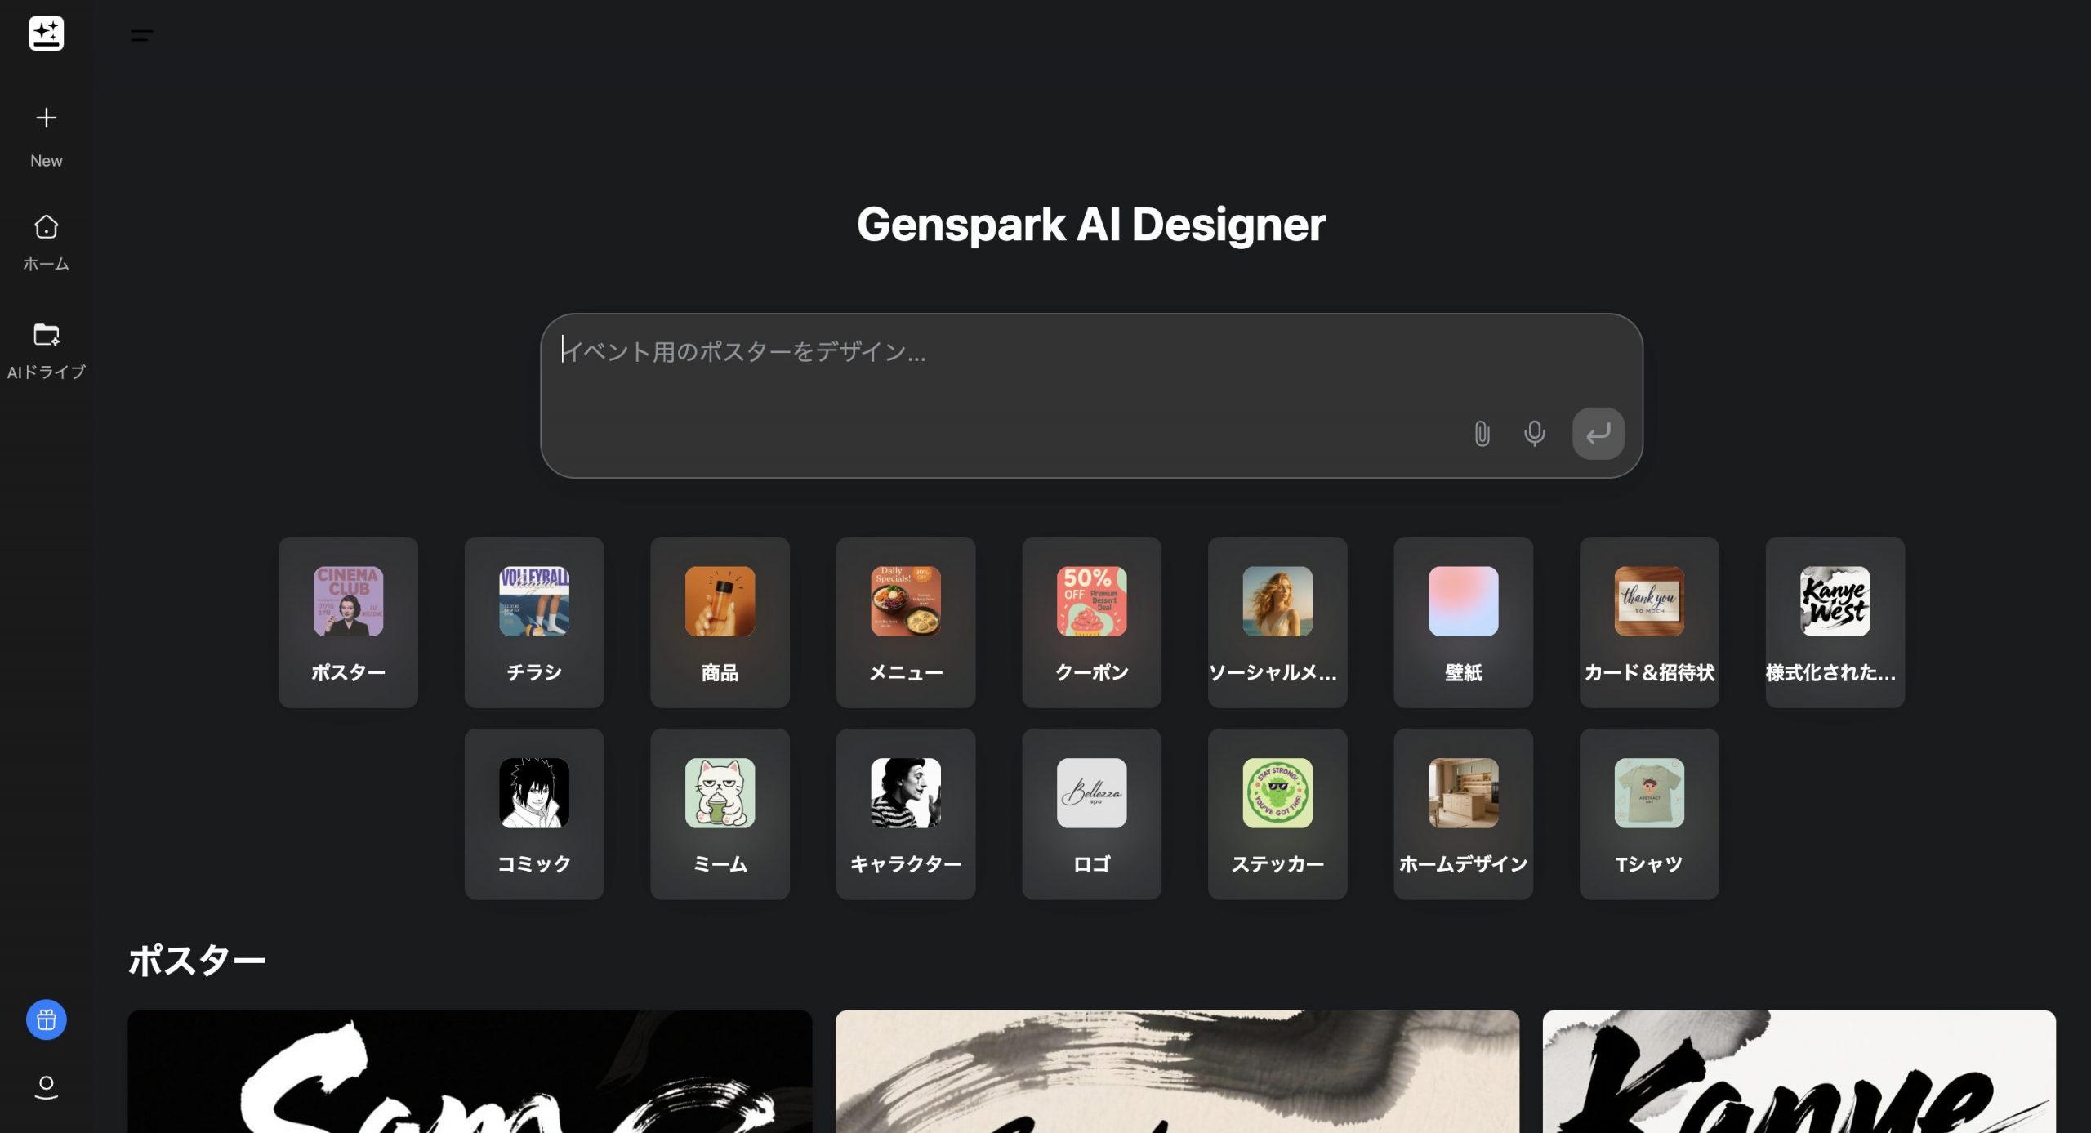Select the Tシャツ category card
The width and height of the screenshot is (2091, 1133).
(x=1649, y=813)
